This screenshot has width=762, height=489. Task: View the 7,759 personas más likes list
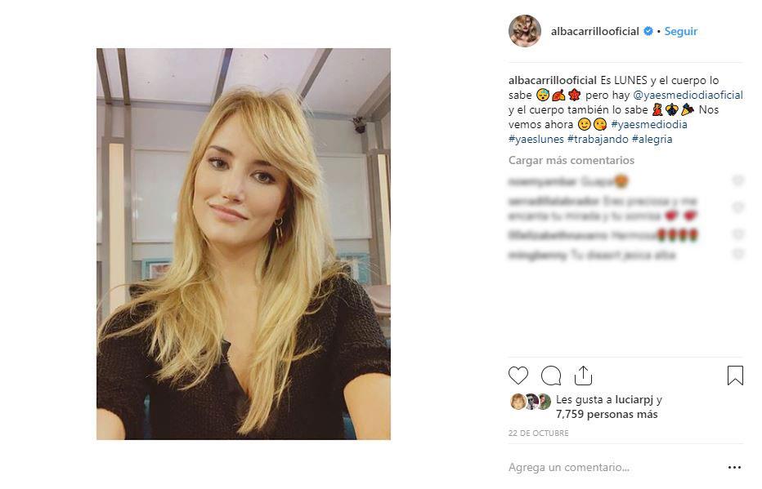point(607,414)
